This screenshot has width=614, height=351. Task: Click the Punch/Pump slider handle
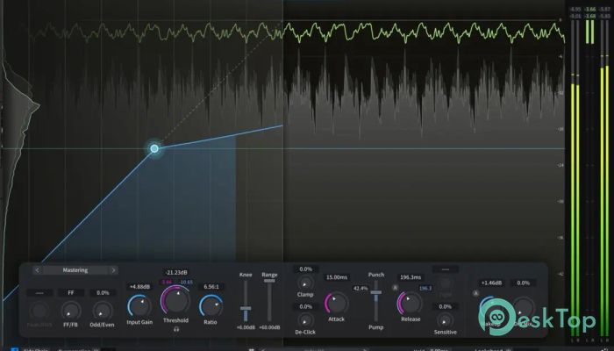(376, 292)
